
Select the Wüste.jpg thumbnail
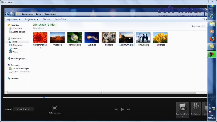(58, 38)
